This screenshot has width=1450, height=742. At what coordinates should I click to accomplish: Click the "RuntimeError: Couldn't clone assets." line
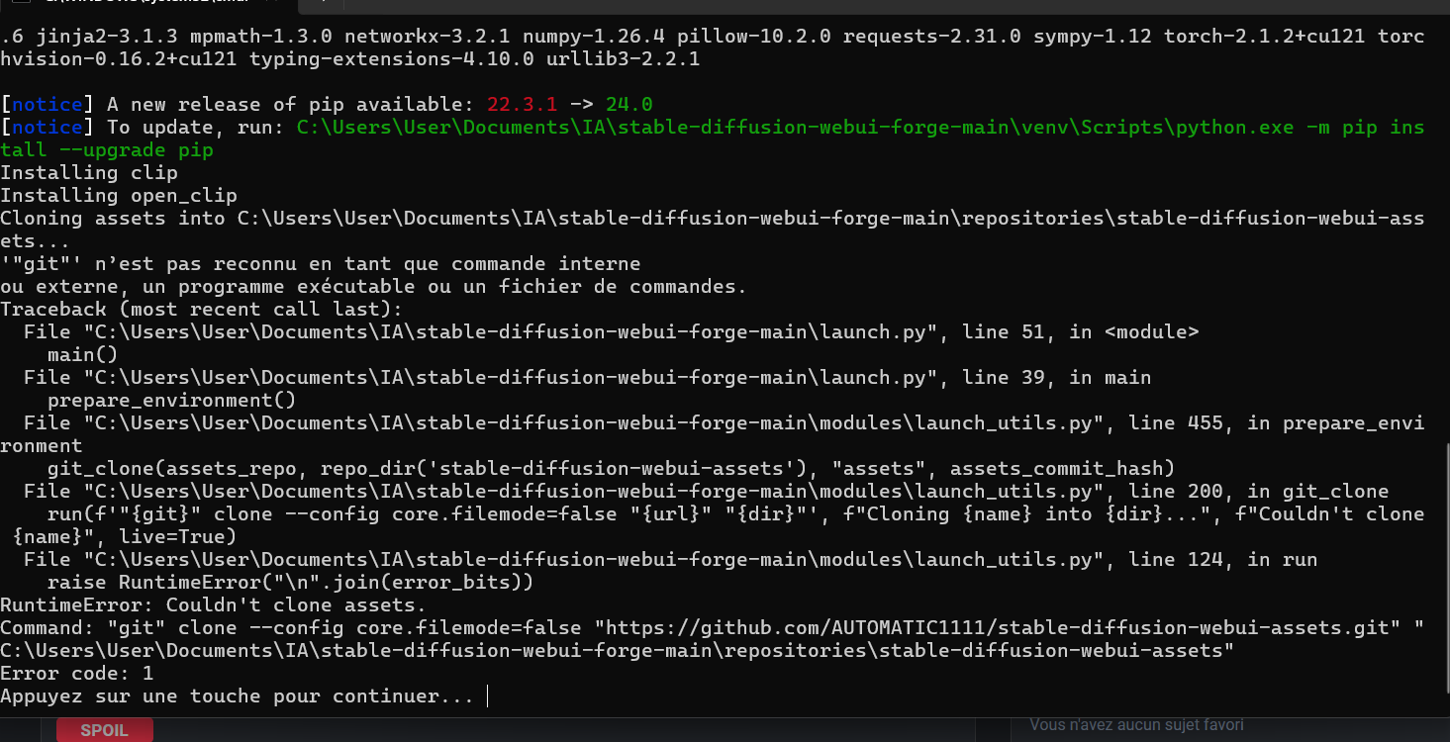pyautogui.click(x=213, y=604)
